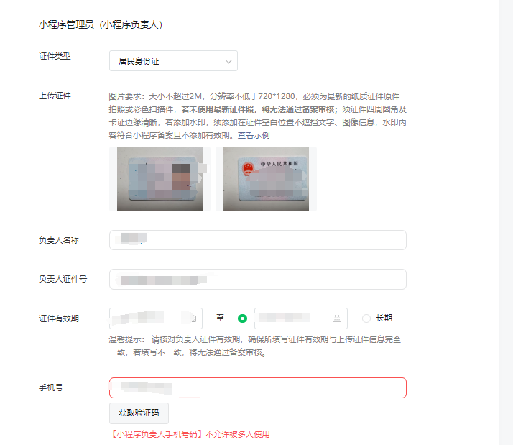Click the 获取验证码 button
Viewport: 513px width, 445px height.
point(139,413)
